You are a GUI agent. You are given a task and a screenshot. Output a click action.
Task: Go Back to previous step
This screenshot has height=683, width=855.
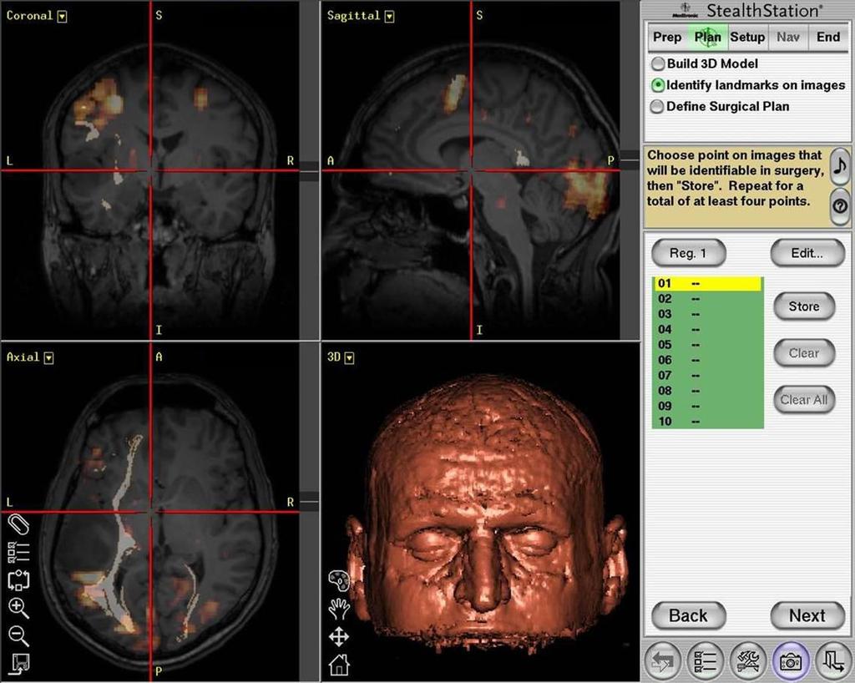coord(688,616)
